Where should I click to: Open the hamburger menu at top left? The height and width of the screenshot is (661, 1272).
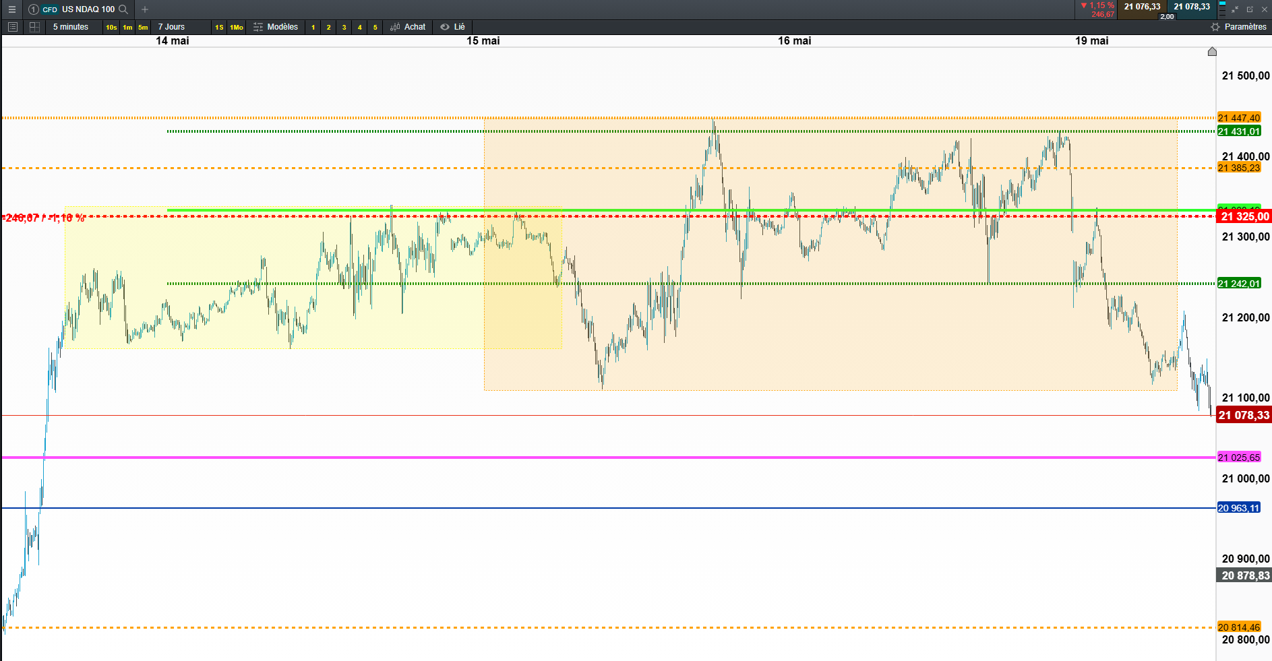point(11,9)
